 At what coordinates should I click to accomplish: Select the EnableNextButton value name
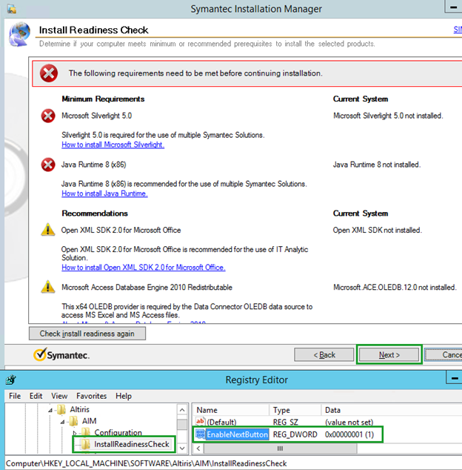click(x=237, y=434)
